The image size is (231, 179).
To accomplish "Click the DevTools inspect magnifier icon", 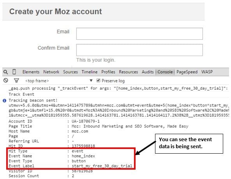I will point(5,72).
